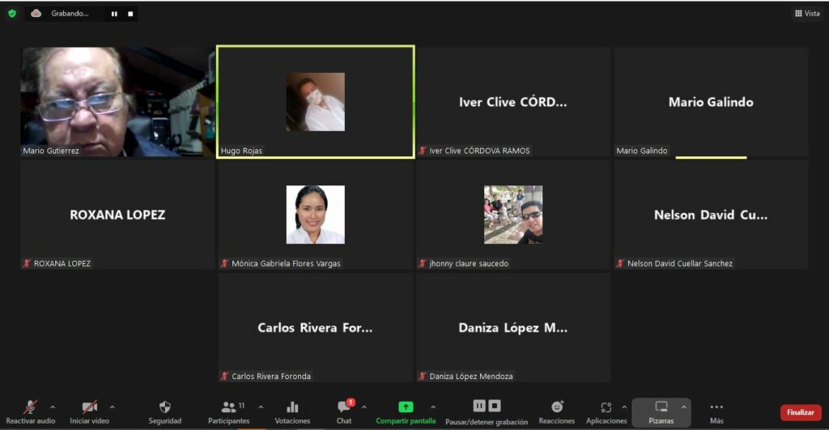829x430 pixels.
Task: Click muted mic icon by Nelson David Cuellar Sanchez
Action: (x=620, y=263)
